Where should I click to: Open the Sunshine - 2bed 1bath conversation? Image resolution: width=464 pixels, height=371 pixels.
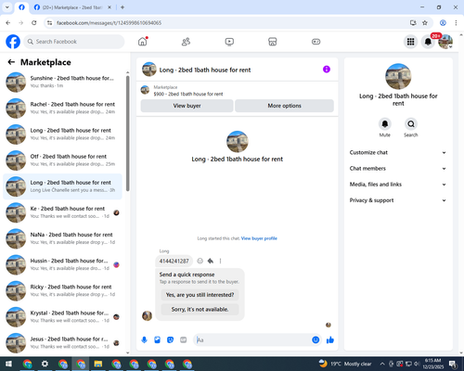coord(63,82)
